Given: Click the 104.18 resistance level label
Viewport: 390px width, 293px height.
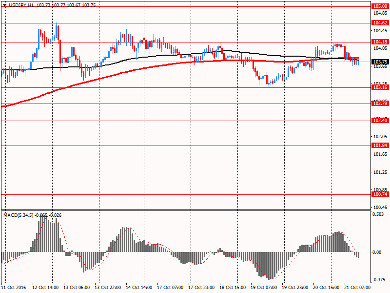Looking at the screenshot, I should [380, 42].
